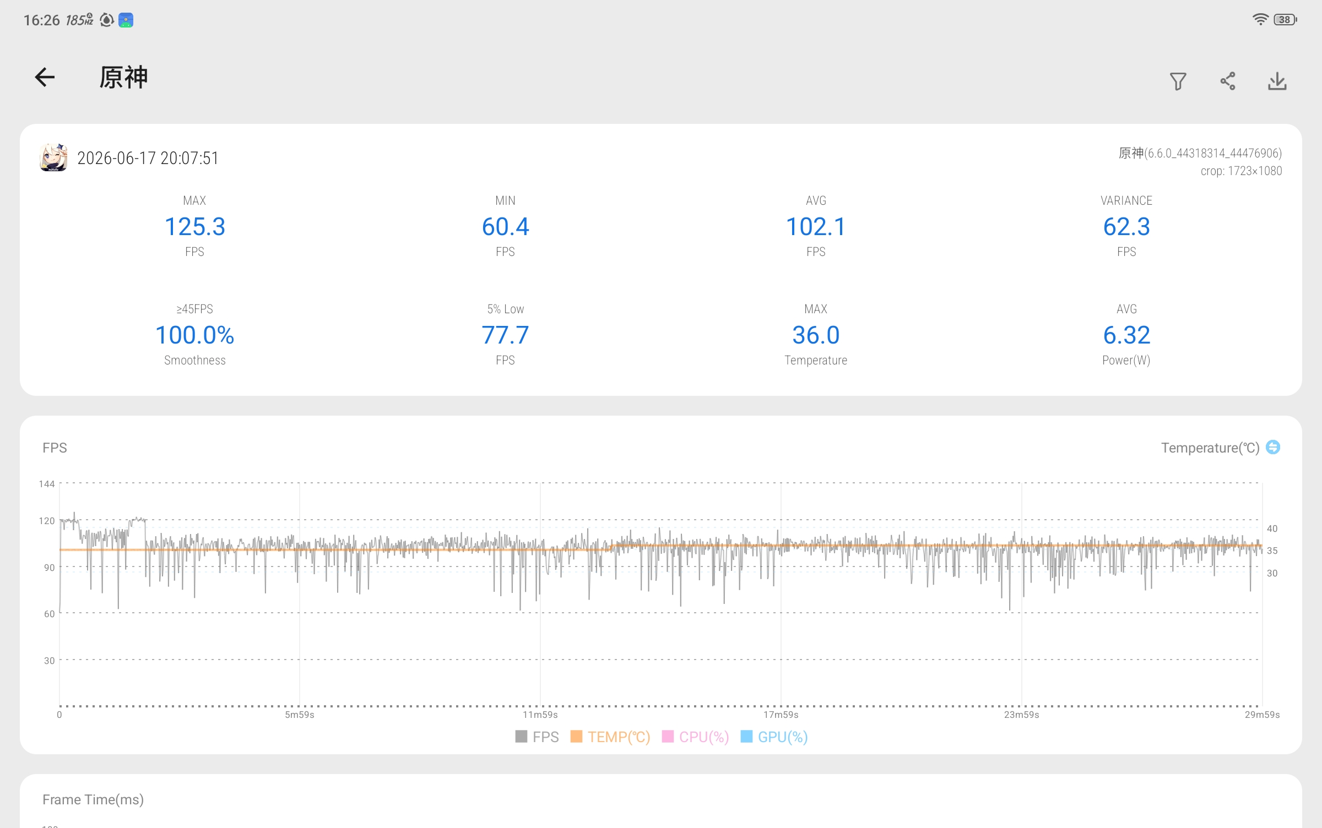This screenshot has height=828, width=1322.
Task: Tap the hexagon notification icon in status bar
Action: [x=106, y=20]
